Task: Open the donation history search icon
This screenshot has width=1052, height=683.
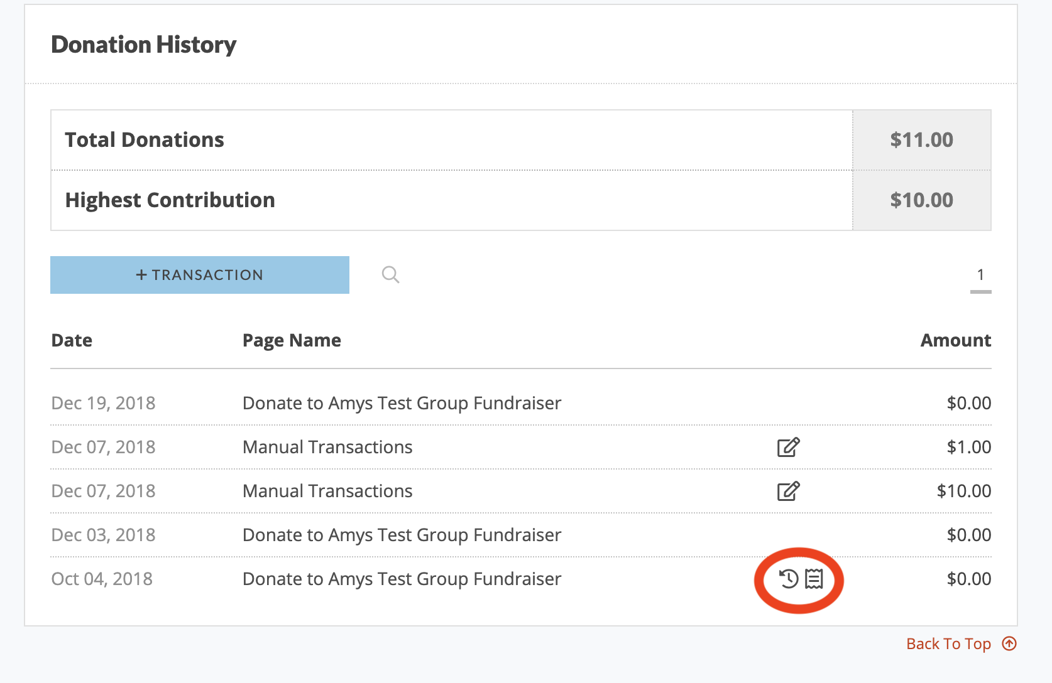Action: 390,274
